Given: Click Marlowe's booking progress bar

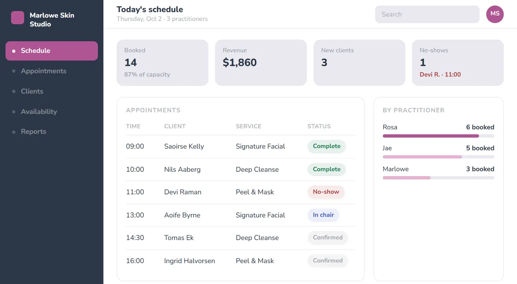Looking at the screenshot, I should pos(439,178).
